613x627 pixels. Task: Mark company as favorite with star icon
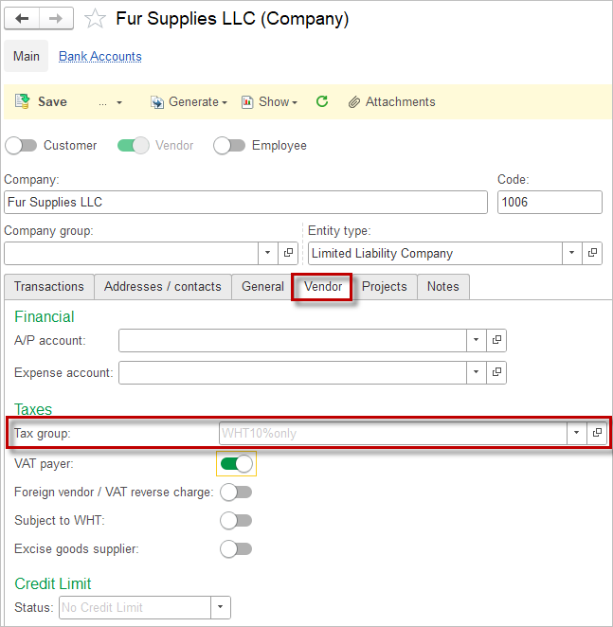tap(95, 19)
